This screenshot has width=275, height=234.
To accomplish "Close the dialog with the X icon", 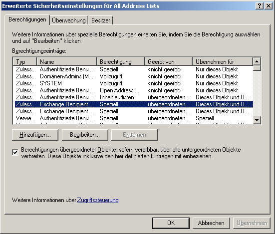I will click(x=269, y=6).
